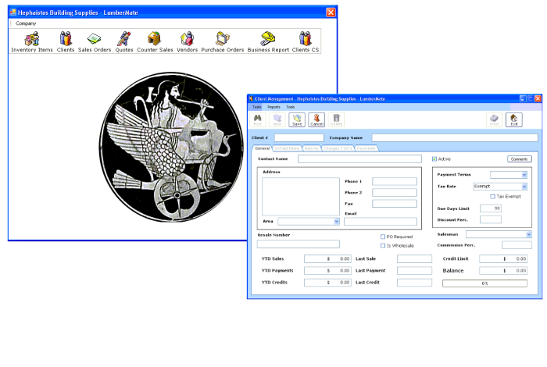Click the Delete trash can button

point(336,120)
